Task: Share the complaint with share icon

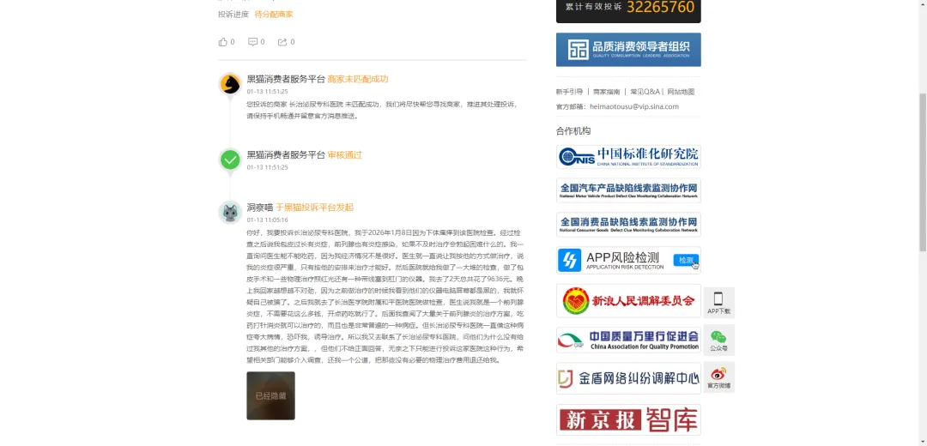Action: coord(282,42)
